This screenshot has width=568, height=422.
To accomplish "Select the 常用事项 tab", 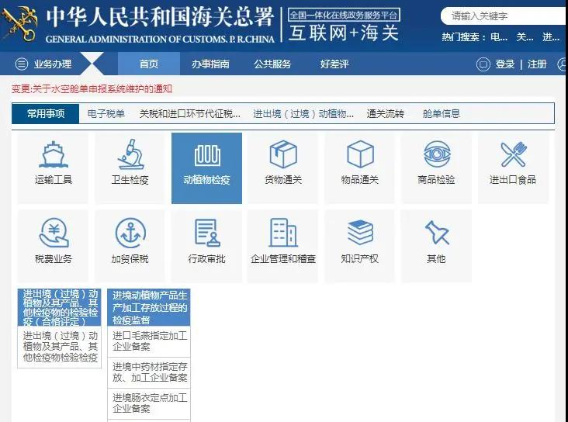I will (x=46, y=114).
